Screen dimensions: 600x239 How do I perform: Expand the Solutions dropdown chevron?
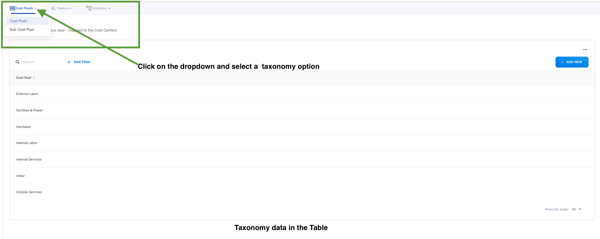pyautogui.click(x=109, y=8)
